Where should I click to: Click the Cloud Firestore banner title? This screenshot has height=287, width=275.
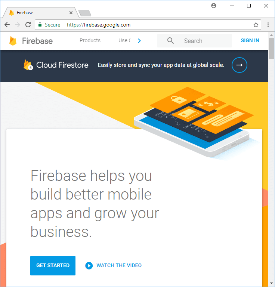[62, 65]
